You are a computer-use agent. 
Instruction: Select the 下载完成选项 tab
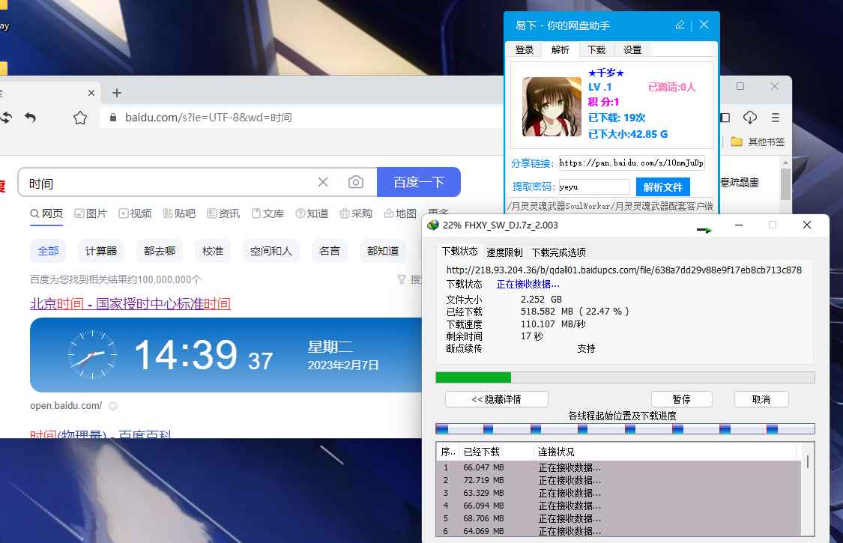tap(558, 252)
